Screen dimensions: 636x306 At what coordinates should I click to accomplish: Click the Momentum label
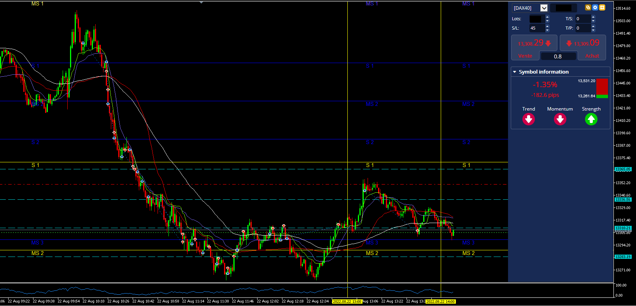click(560, 109)
